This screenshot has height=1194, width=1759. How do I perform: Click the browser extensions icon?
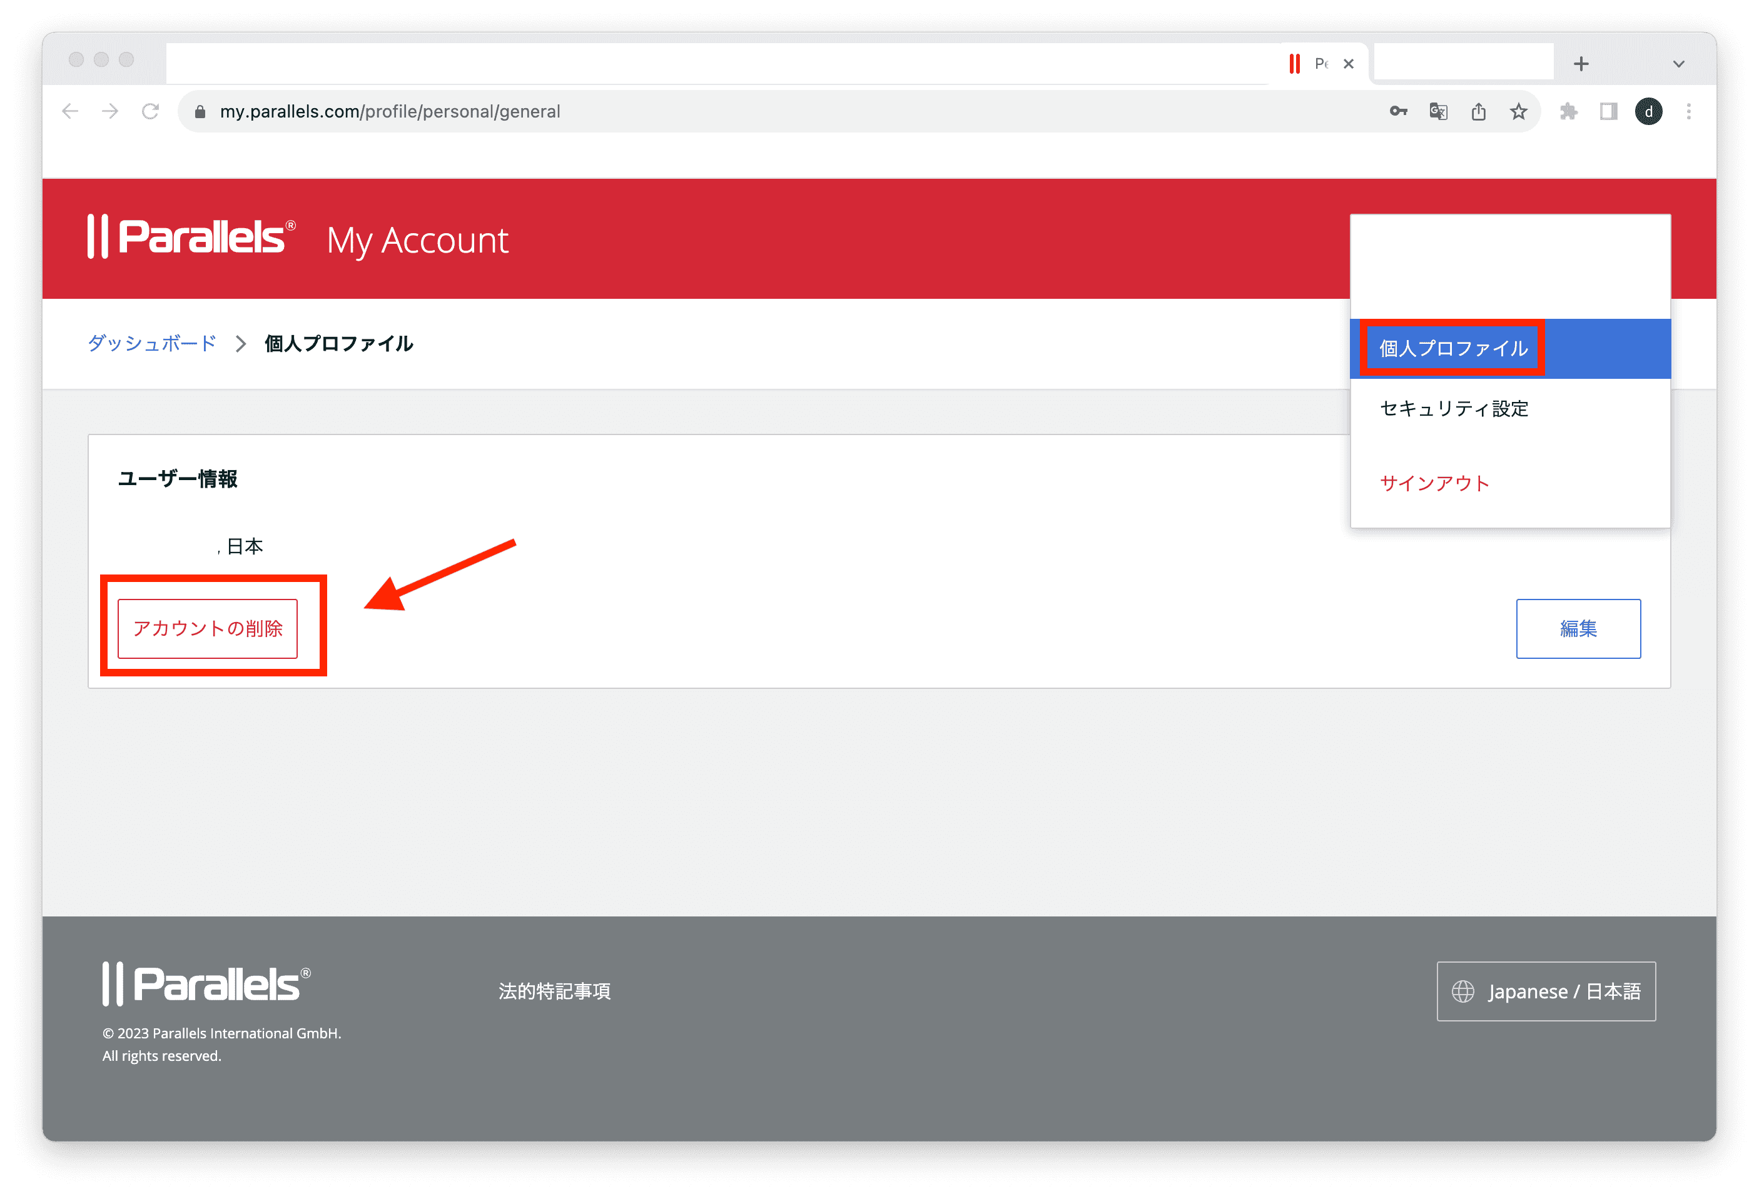pos(1564,112)
